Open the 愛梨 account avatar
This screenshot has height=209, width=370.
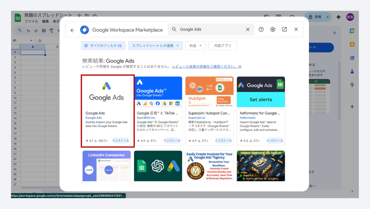tap(350, 17)
